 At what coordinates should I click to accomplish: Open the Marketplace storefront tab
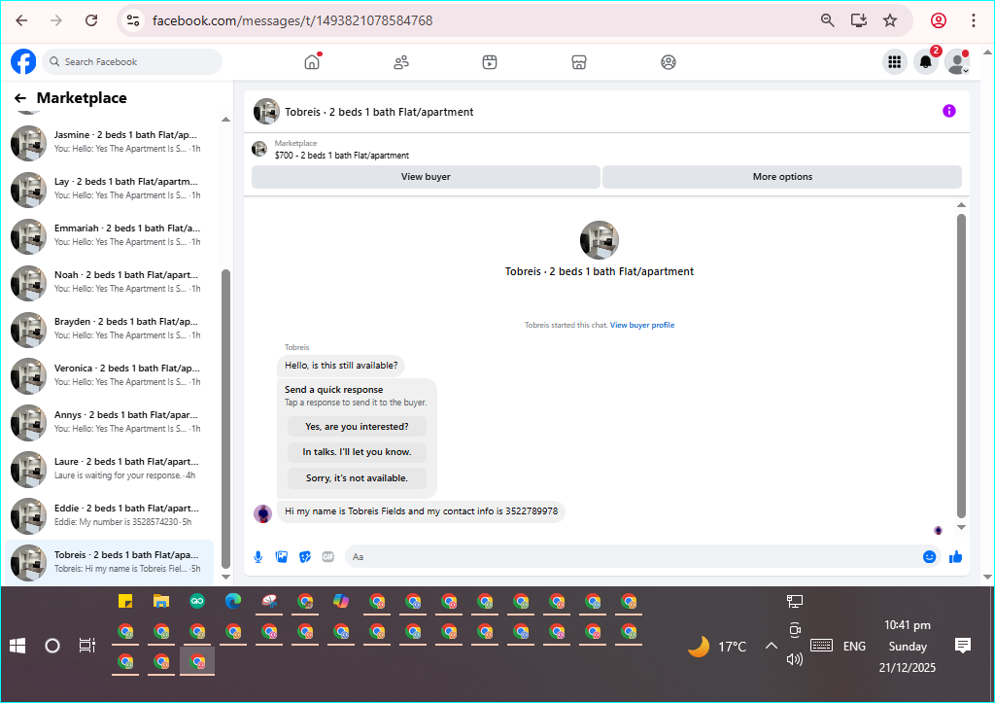[579, 62]
